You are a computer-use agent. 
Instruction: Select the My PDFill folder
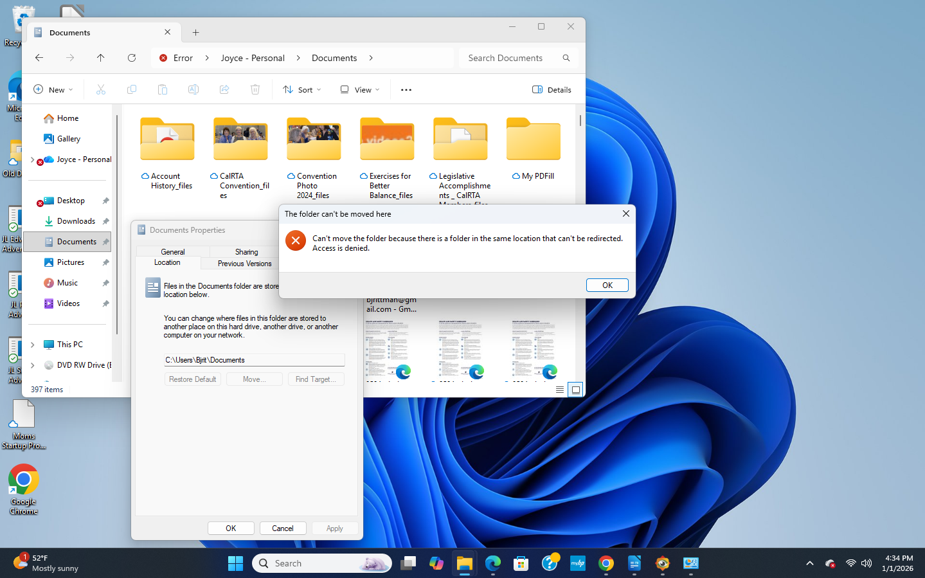(534, 149)
